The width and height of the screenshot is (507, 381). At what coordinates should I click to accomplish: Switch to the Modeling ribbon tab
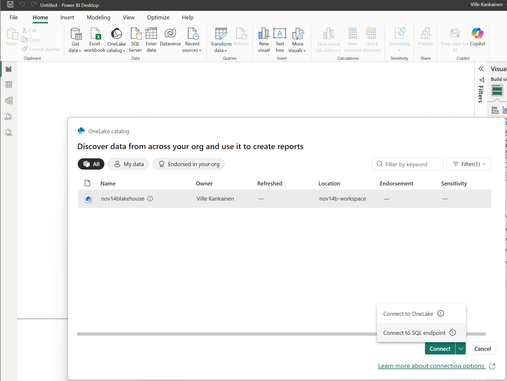click(98, 17)
